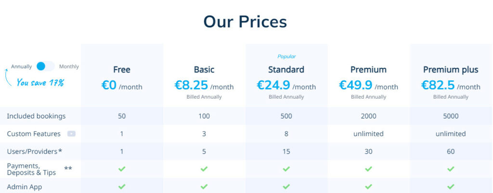
Task: Click the Premium plus Admin App checkmark
Action: tap(451, 186)
